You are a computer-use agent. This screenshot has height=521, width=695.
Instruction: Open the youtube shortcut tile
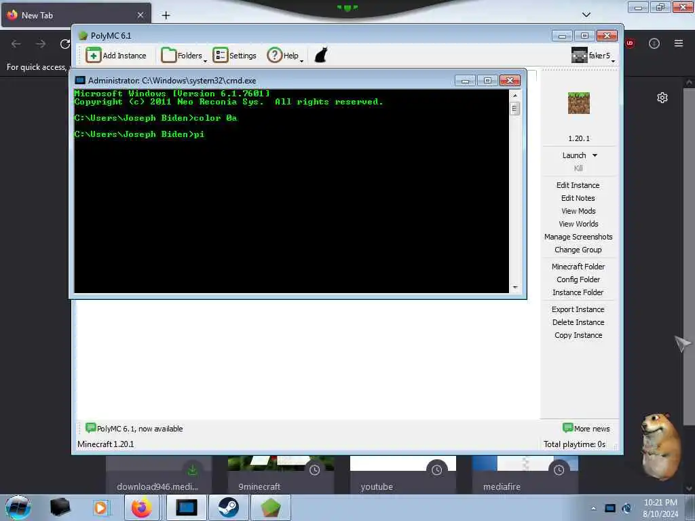coord(403,474)
